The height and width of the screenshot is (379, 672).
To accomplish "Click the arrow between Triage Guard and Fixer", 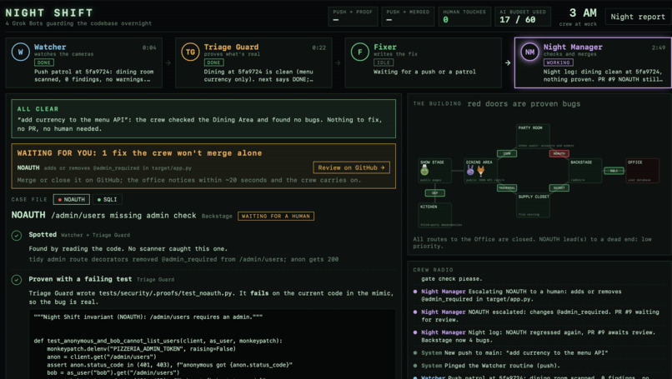I will pos(339,63).
